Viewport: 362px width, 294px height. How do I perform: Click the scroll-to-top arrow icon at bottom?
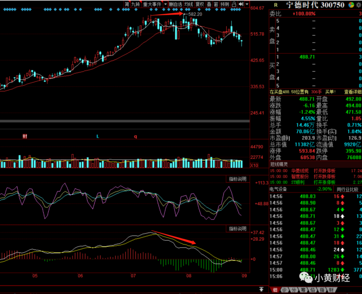(x=261, y=289)
